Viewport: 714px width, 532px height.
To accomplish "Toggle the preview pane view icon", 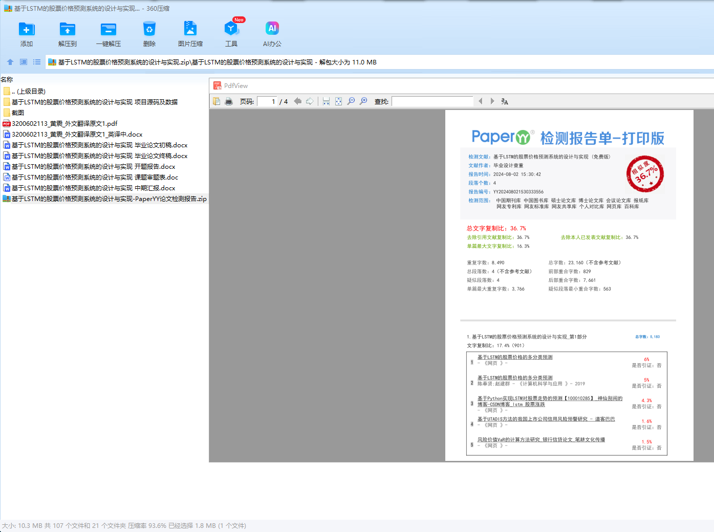I will click(x=24, y=62).
